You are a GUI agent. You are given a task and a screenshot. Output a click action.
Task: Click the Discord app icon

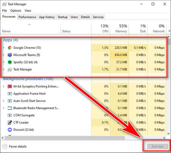click(x=10, y=130)
